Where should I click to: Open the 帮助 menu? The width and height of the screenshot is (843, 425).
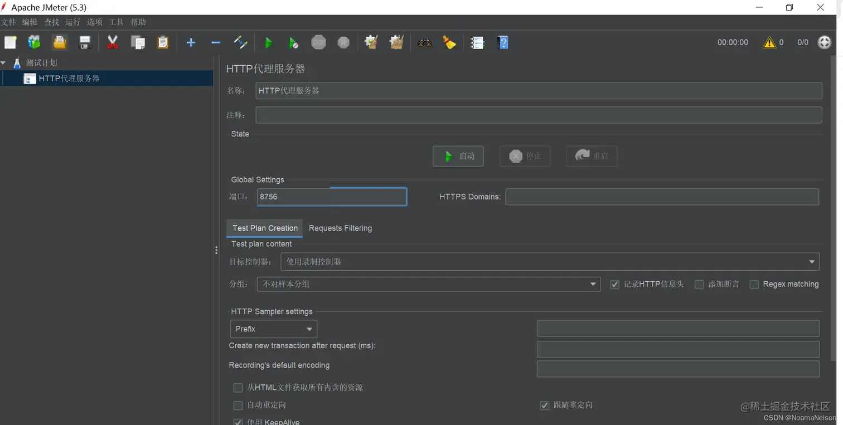click(138, 22)
